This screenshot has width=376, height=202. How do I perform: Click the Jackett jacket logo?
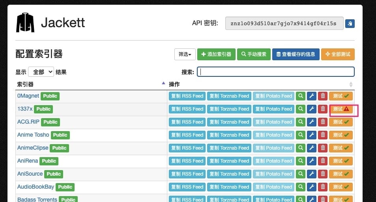point(25,22)
